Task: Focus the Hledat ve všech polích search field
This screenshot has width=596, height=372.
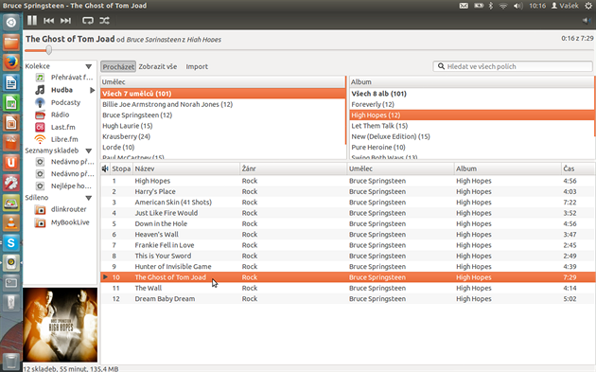Action: pyautogui.click(x=513, y=66)
